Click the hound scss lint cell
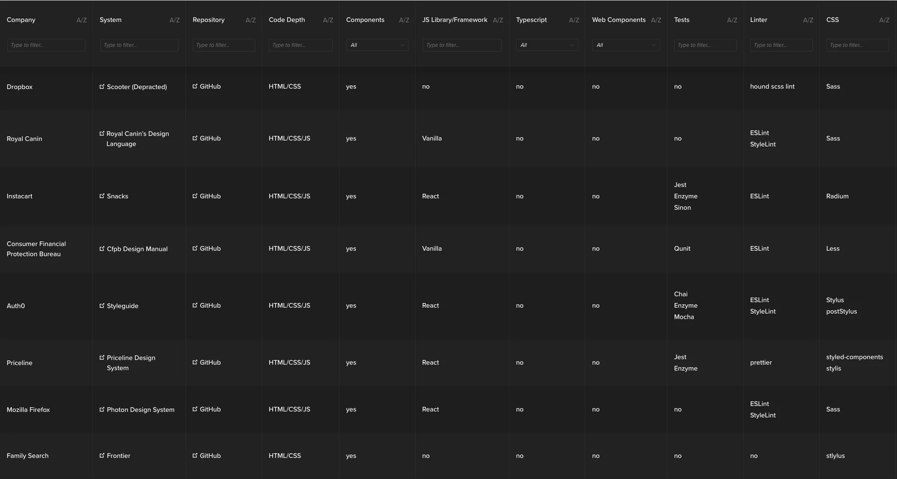This screenshot has width=897, height=479. (772, 86)
